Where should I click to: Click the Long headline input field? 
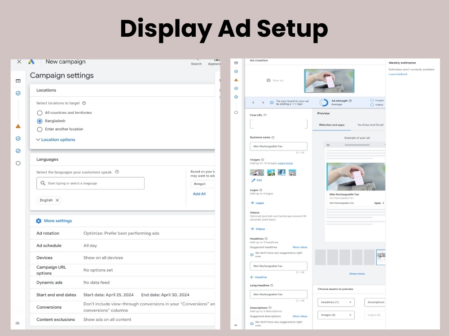[279, 294]
